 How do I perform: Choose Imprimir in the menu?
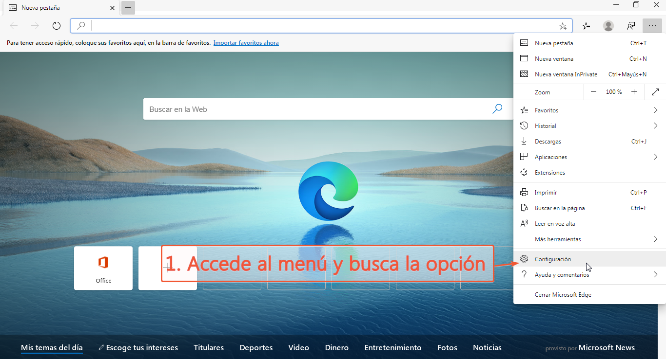589,193
